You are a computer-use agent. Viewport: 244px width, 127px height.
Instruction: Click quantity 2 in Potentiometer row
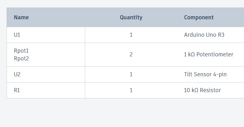point(131,54)
